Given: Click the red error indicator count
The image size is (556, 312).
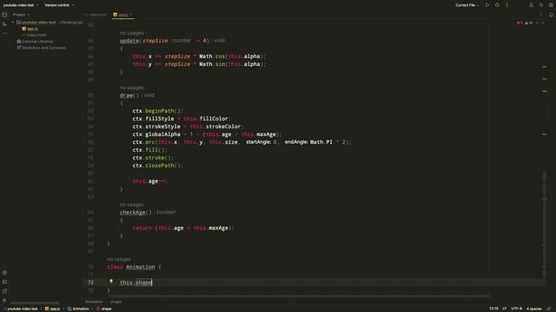Looking at the screenshot, I should 520,23.
